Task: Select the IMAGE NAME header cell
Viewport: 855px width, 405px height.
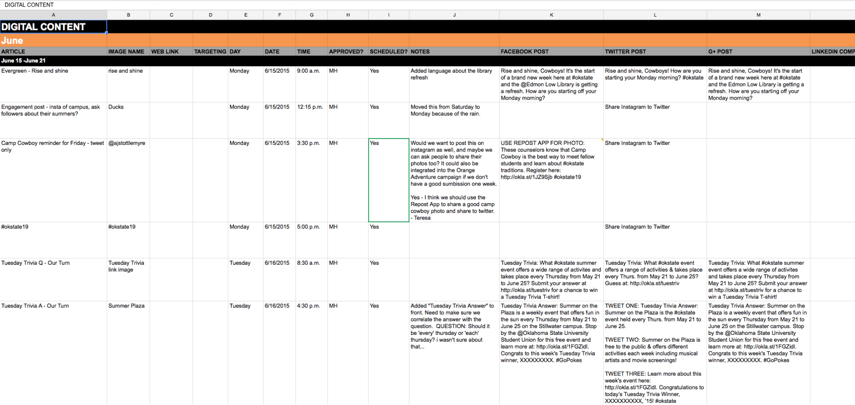Action: (128, 52)
